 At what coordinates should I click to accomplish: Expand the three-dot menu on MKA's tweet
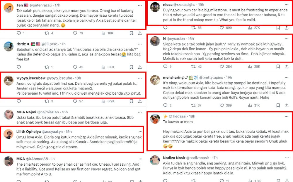tap(140, 159)
